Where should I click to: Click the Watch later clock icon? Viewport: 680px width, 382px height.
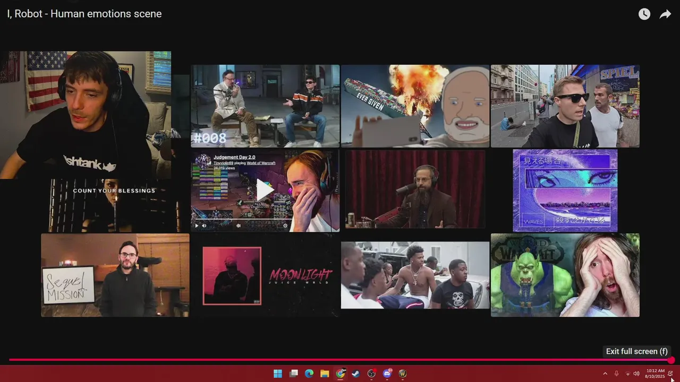click(644, 14)
